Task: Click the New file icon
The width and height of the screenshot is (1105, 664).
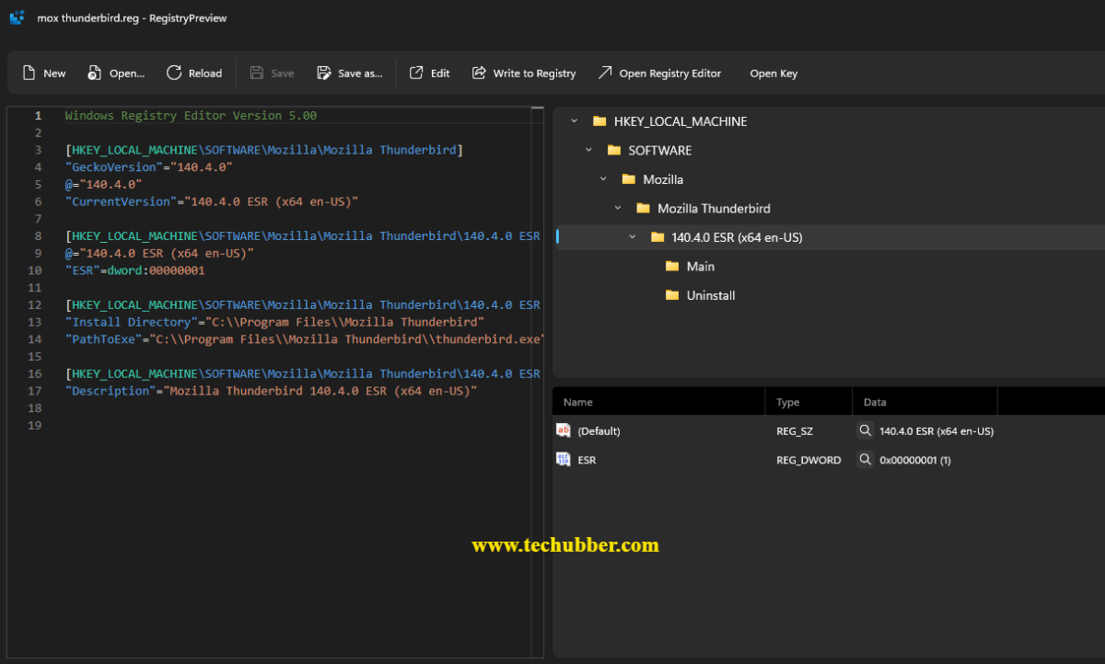Action: click(29, 74)
